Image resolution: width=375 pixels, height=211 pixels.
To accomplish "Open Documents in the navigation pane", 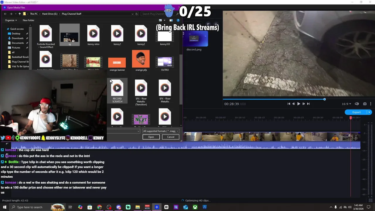I will (18, 43).
